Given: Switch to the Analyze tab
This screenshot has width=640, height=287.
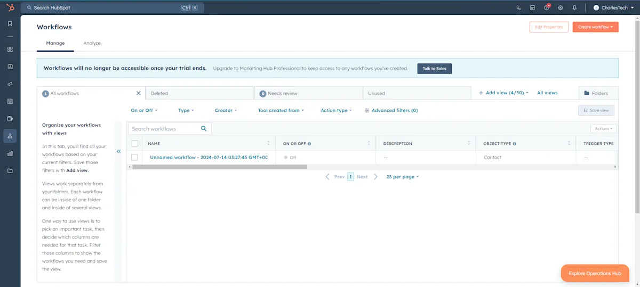Looking at the screenshot, I should click(x=92, y=43).
